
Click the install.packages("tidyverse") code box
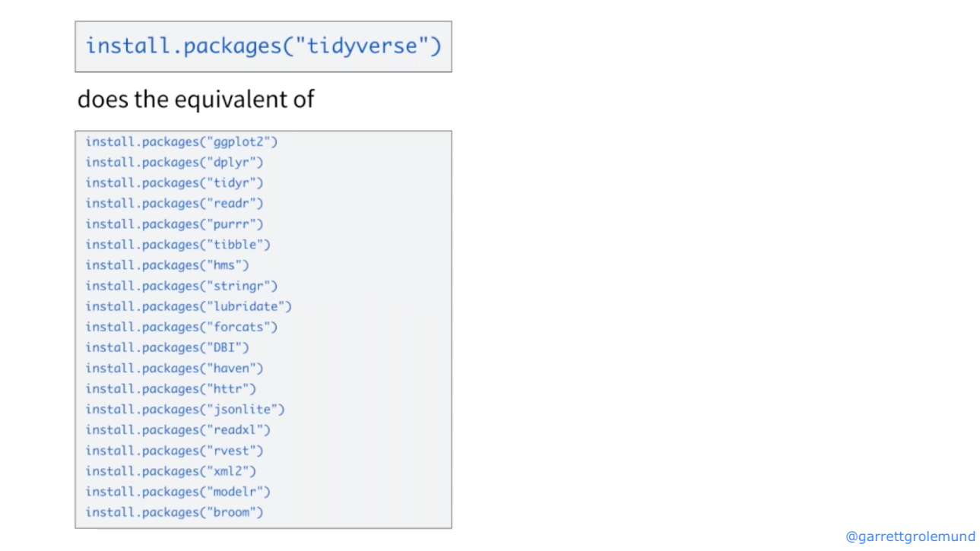263,46
